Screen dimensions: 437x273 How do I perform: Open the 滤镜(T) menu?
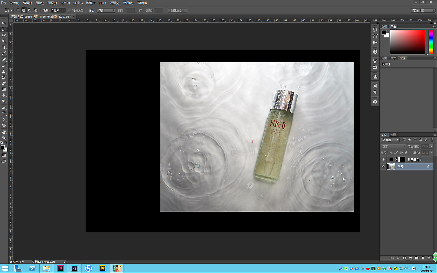[90, 3]
